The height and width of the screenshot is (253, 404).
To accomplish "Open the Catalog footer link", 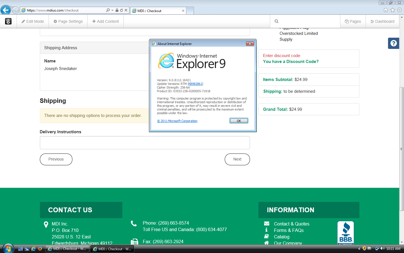I will (x=281, y=237).
